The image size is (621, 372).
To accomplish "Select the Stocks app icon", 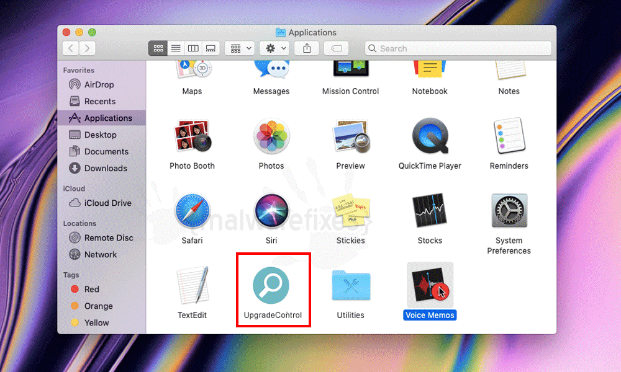I will pyautogui.click(x=430, y=210).
